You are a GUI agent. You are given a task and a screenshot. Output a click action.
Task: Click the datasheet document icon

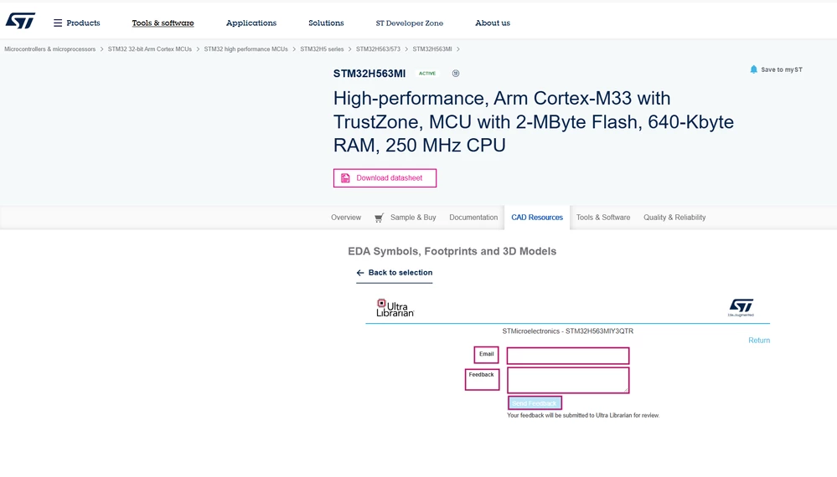345,178
